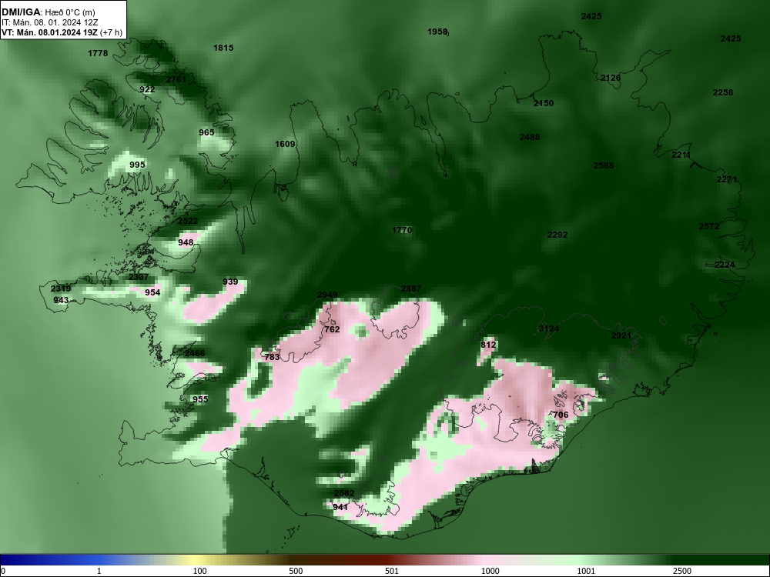Click the '1000' color scale label

coord(490,571)
